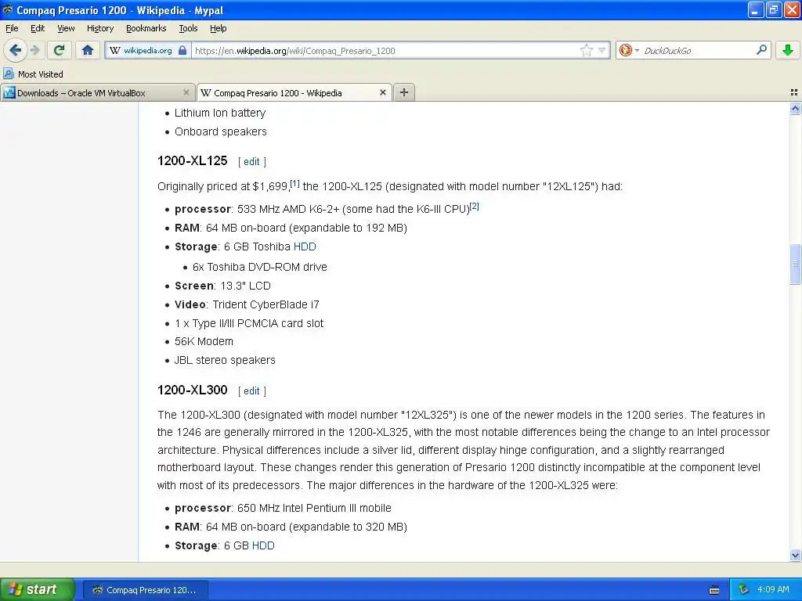The width and height of the screenshot is (802, 601).
Task: Open the History menu
Action: point(99,29)
